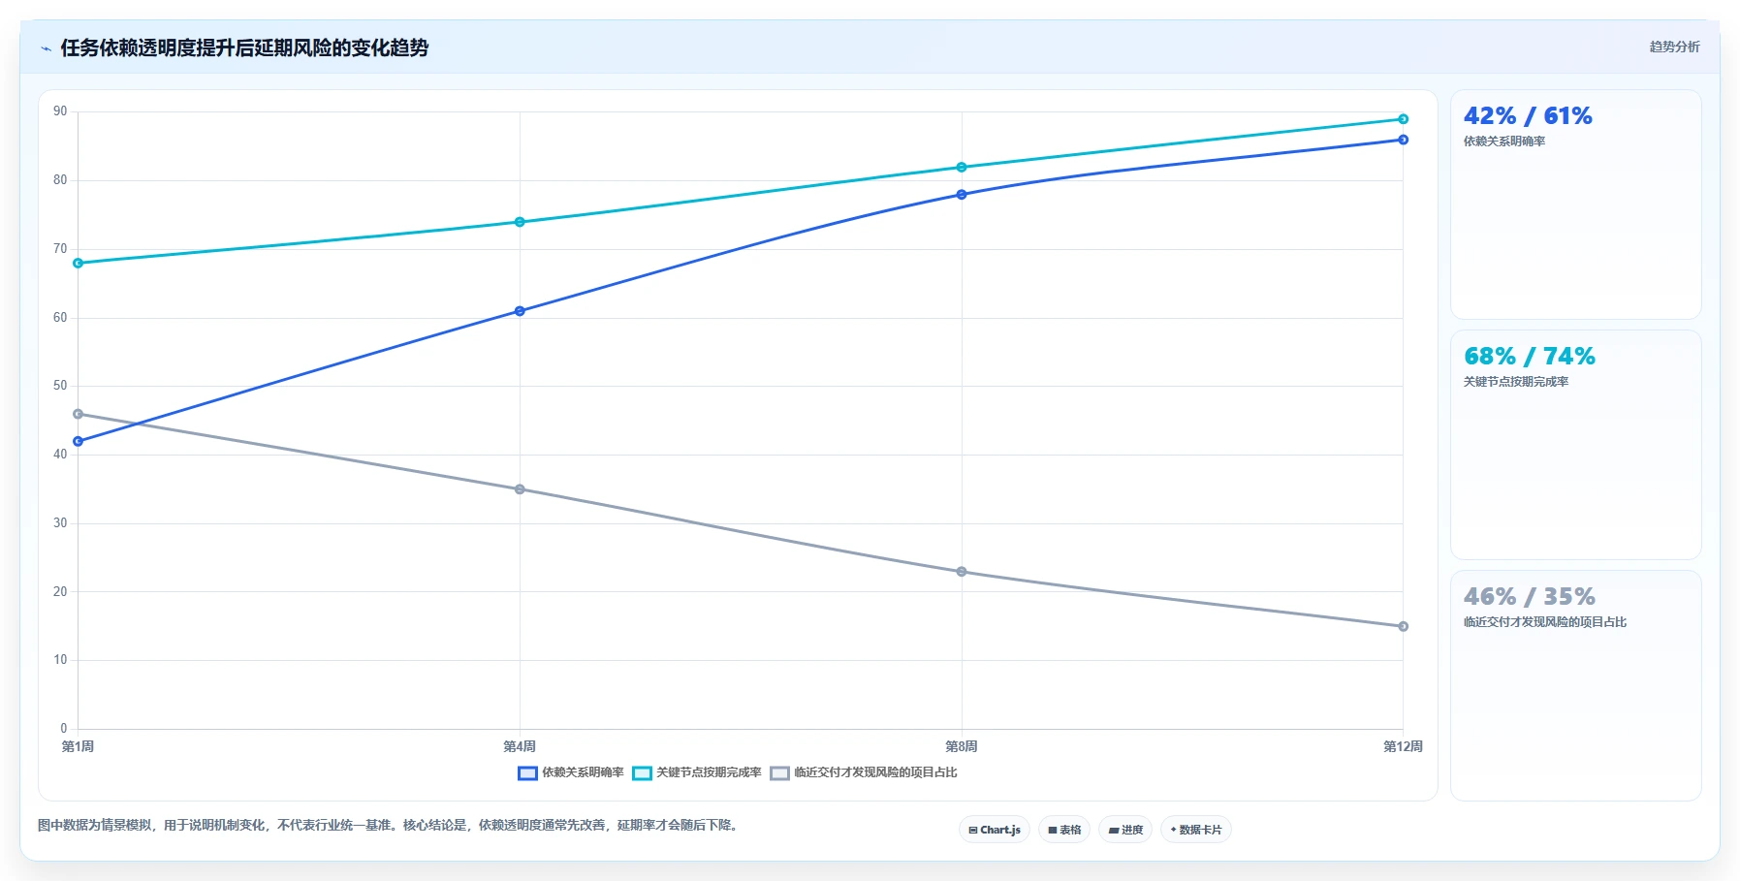Click the y-axis tick label 90

pyautogui.click(x=60, y=111)
